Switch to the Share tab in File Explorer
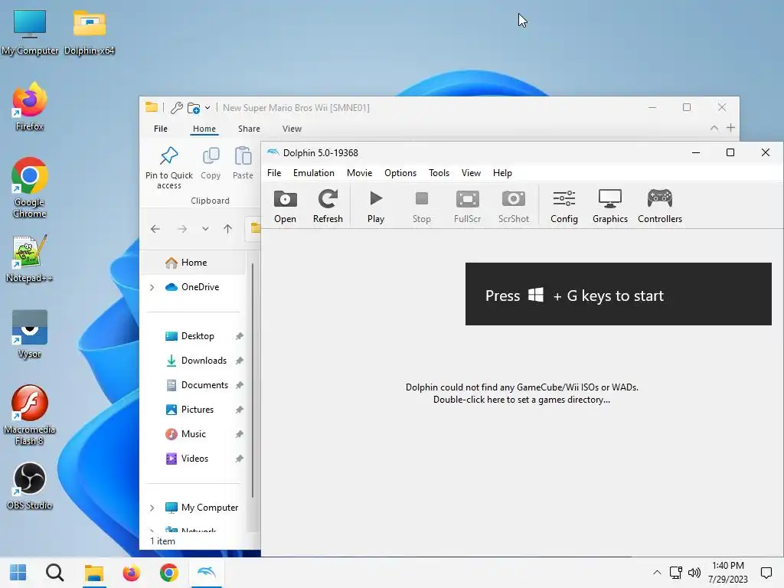The height and width of the screenshot is (588, 784). [x=249, y=129]
